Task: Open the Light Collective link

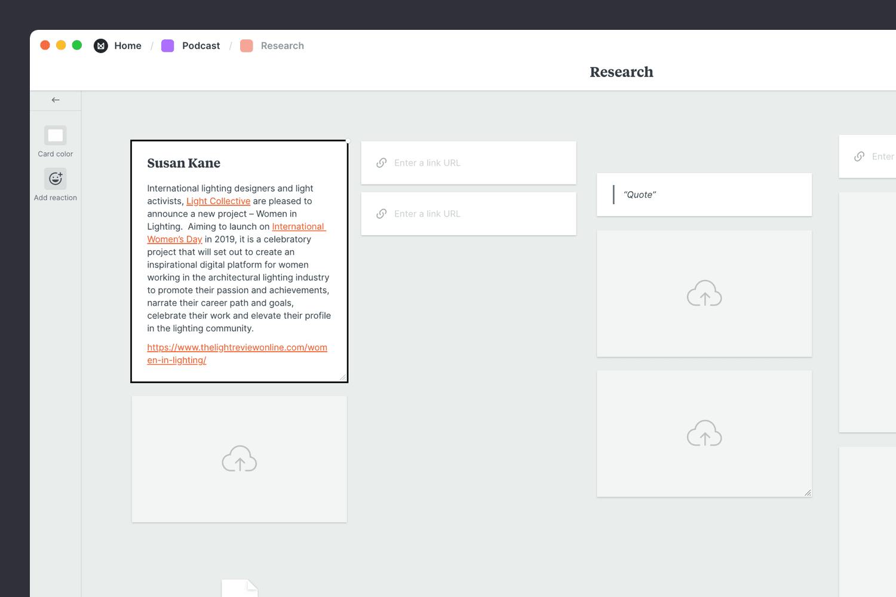Action: coord(218,201)
